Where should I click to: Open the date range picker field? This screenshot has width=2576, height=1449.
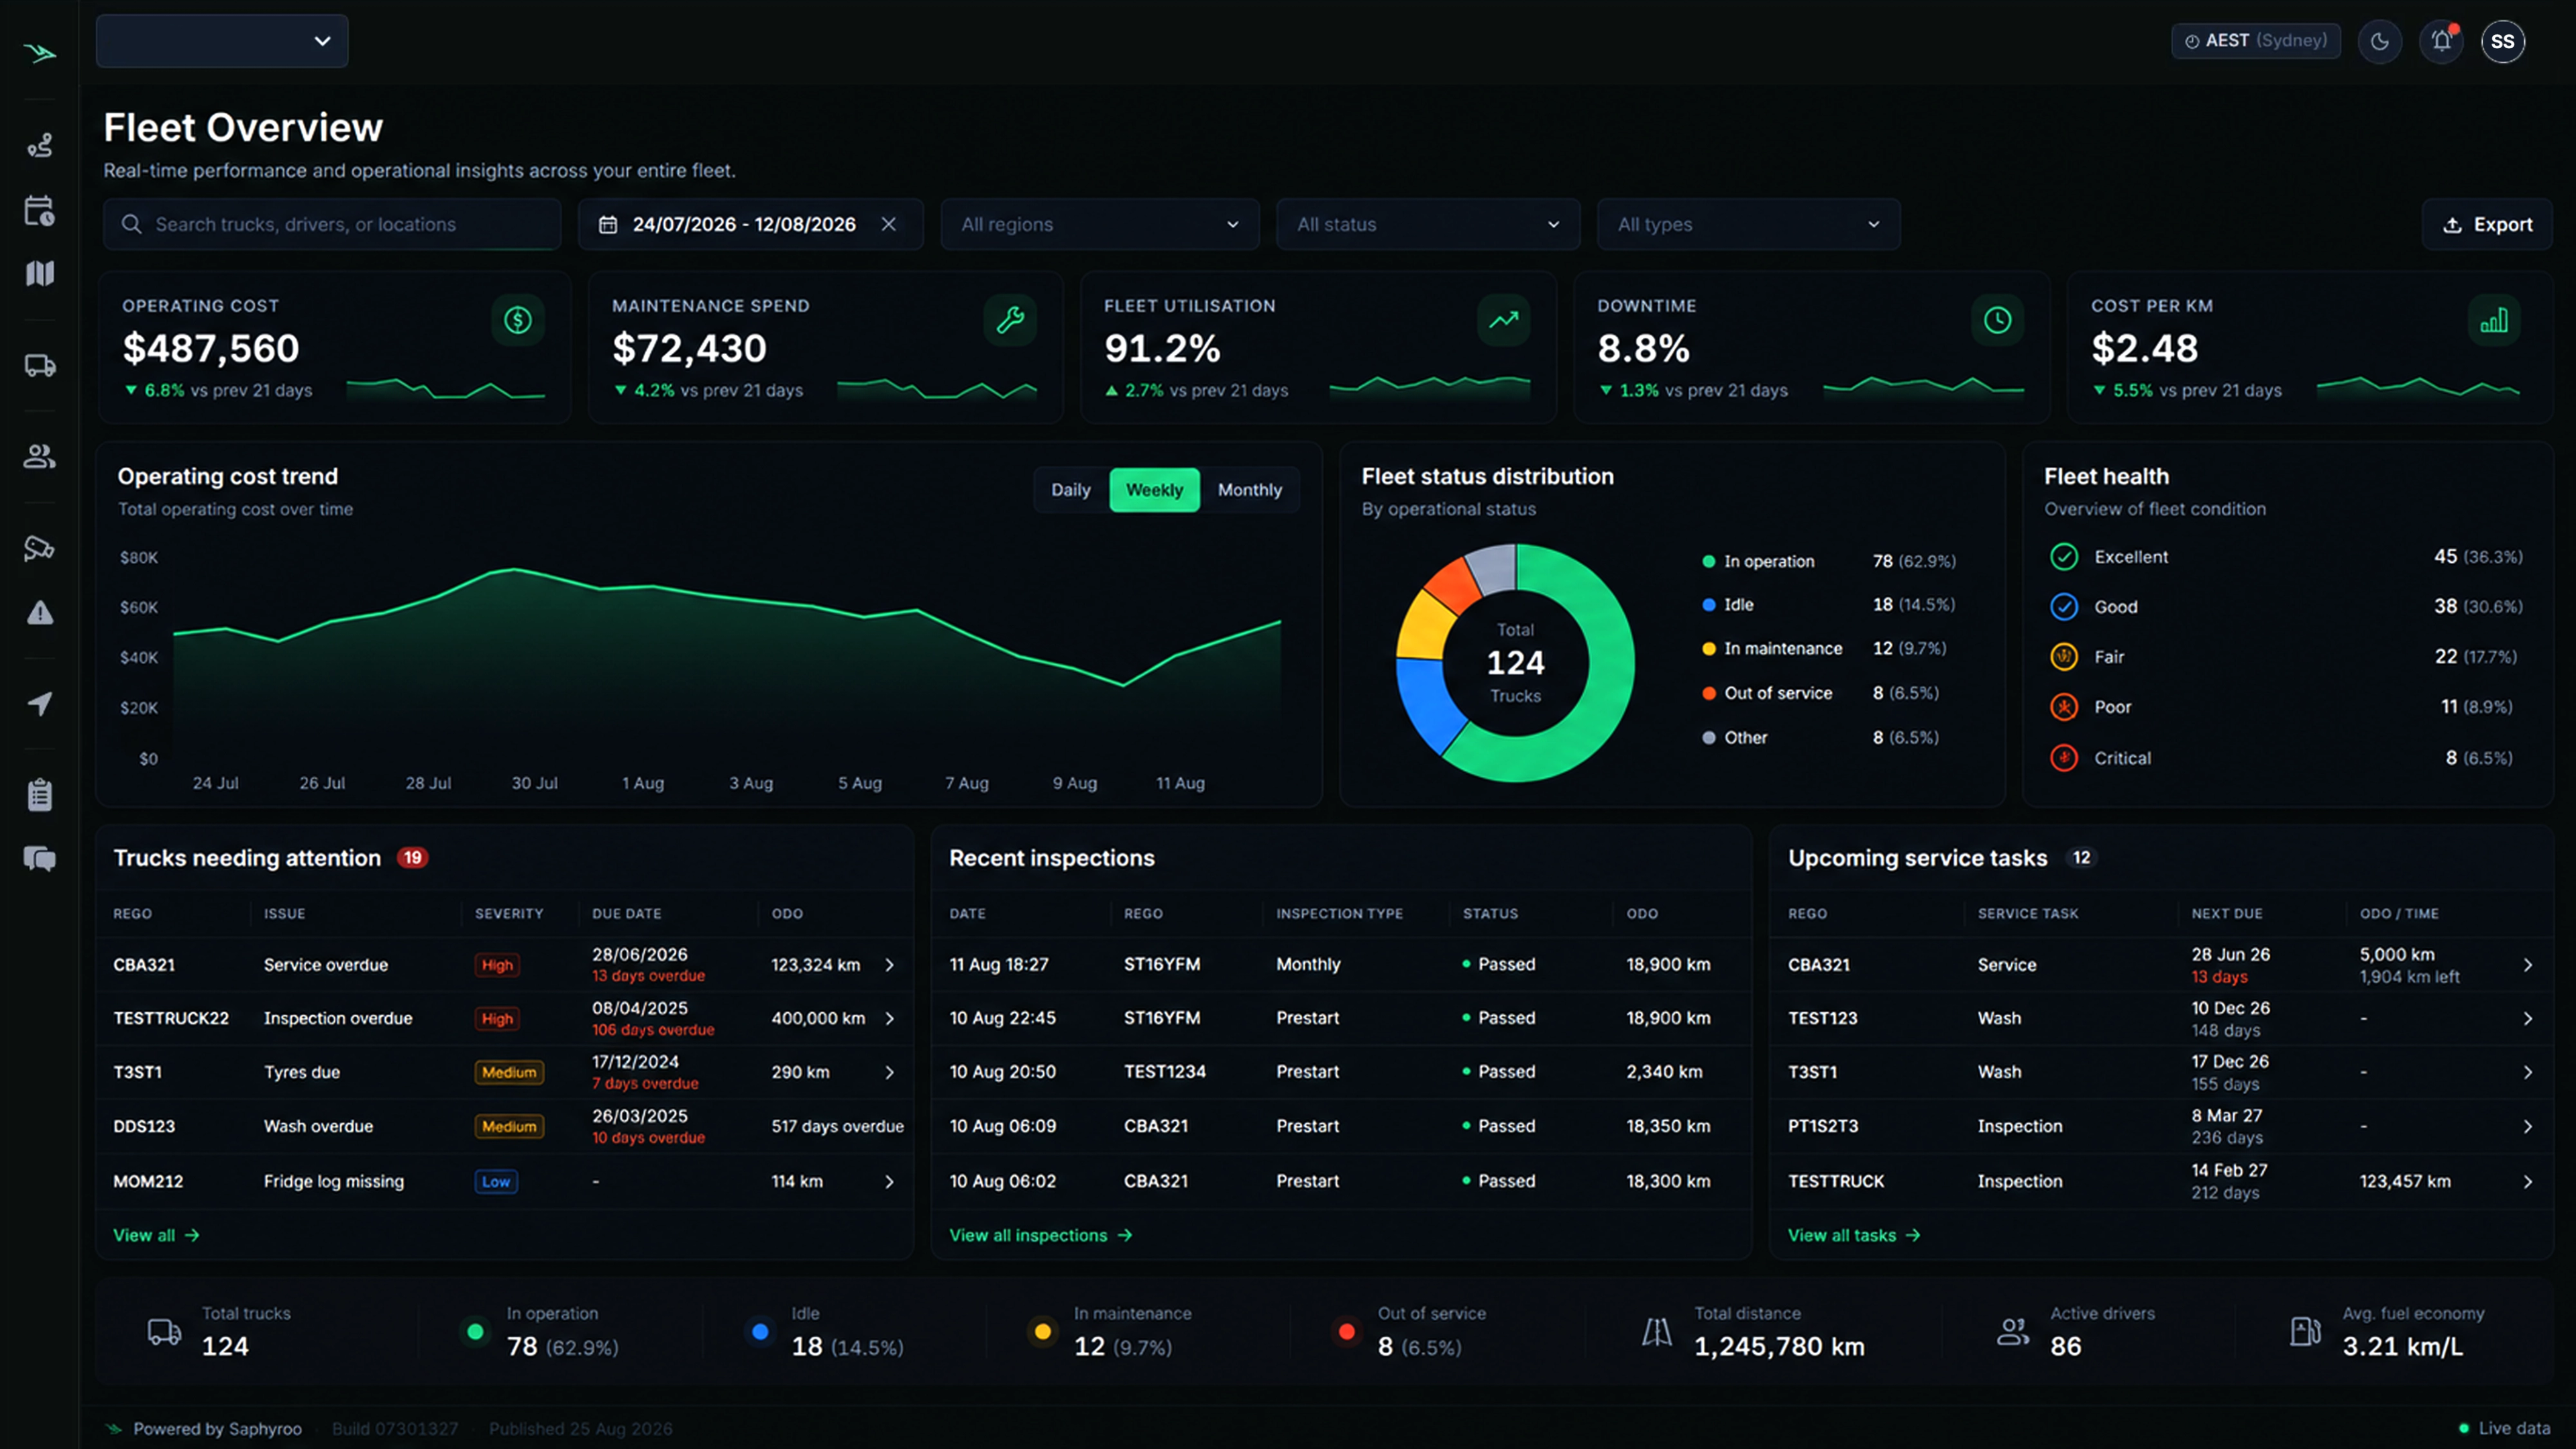750,224
